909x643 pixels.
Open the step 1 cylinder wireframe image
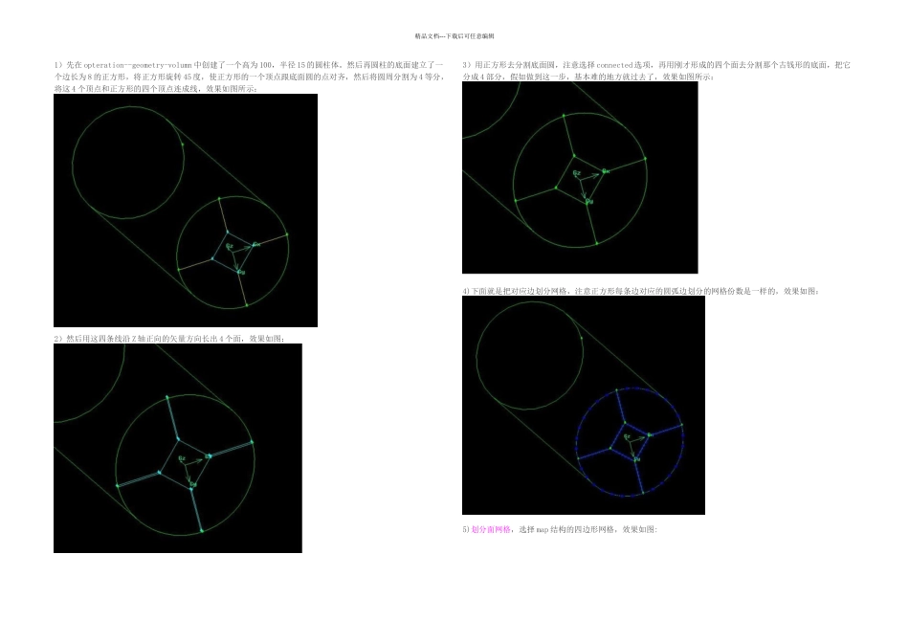pyautogui.click(x=186, y=211)
